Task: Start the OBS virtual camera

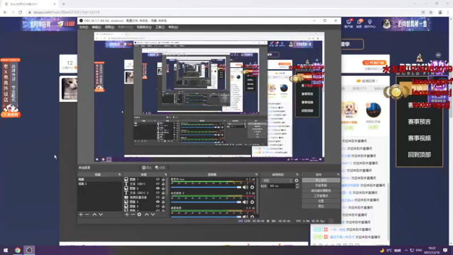Action: tap(320, 190)
